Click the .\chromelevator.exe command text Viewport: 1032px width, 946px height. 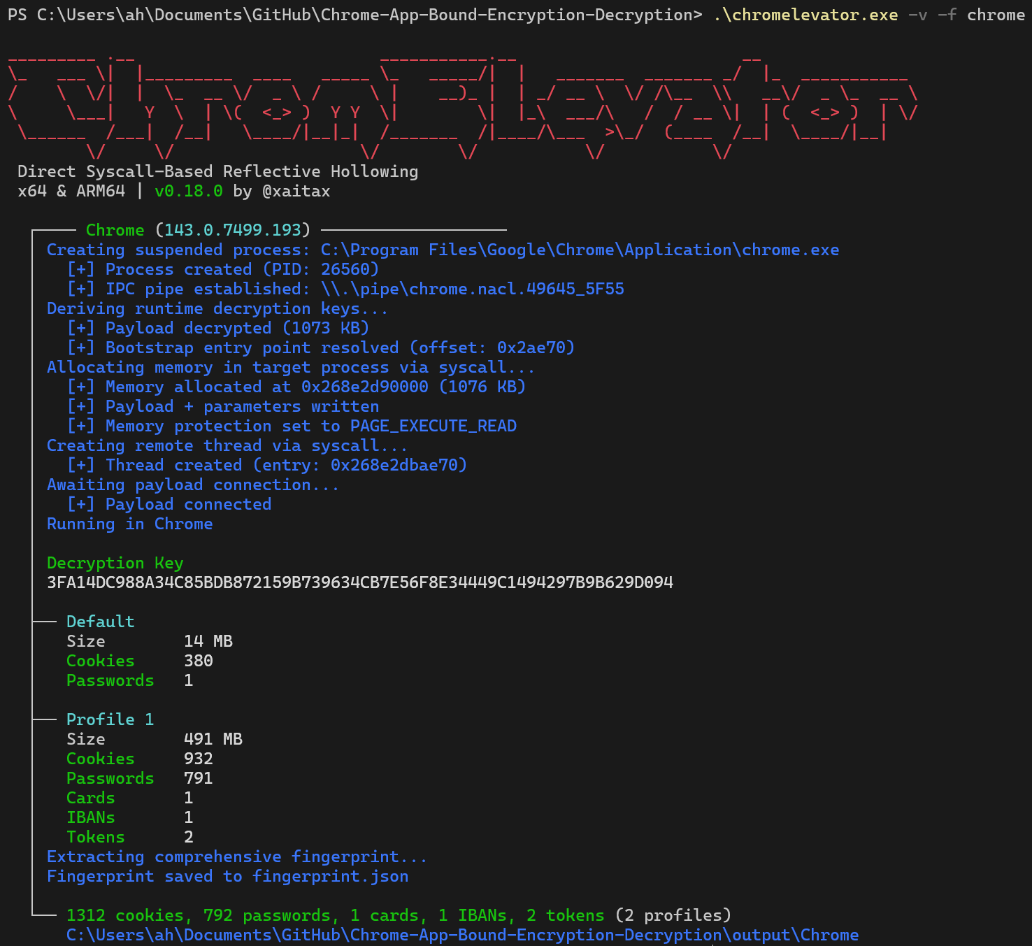coord(805,15)
